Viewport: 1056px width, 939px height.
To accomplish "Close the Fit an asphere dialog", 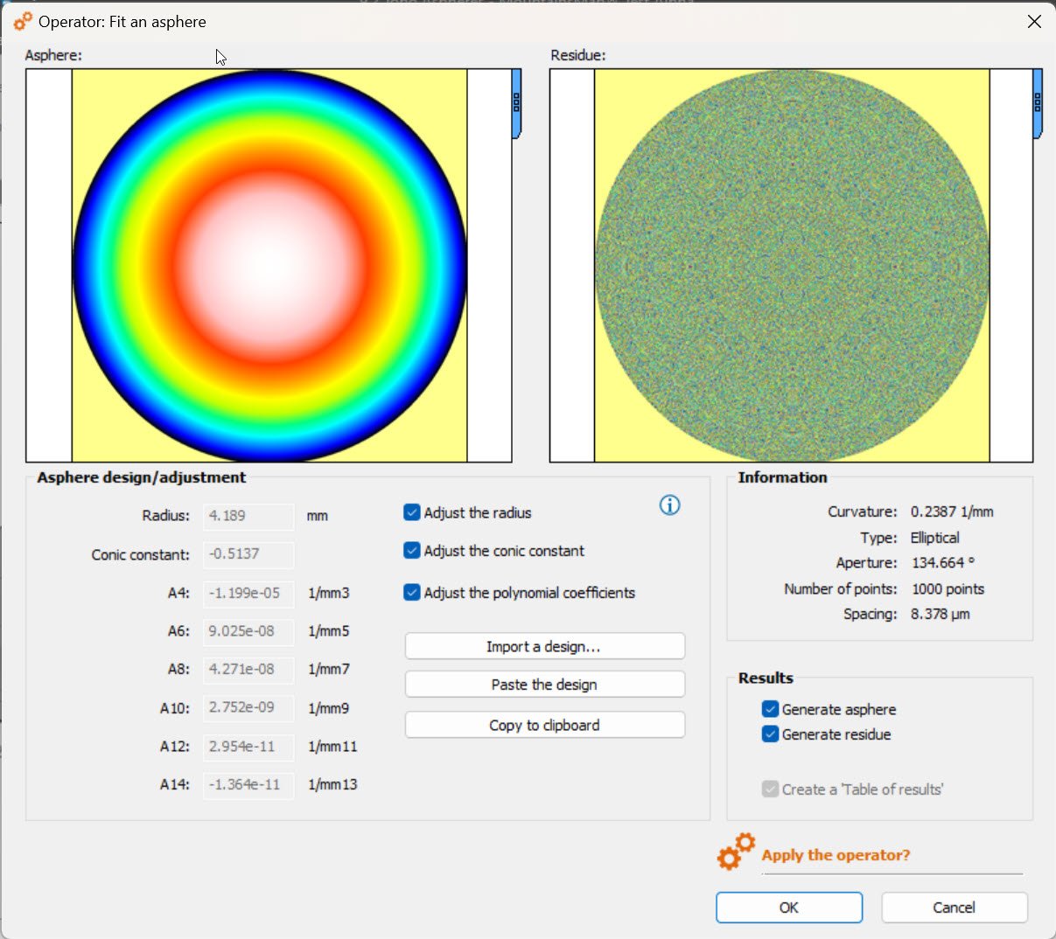I will click(1034, 21).
